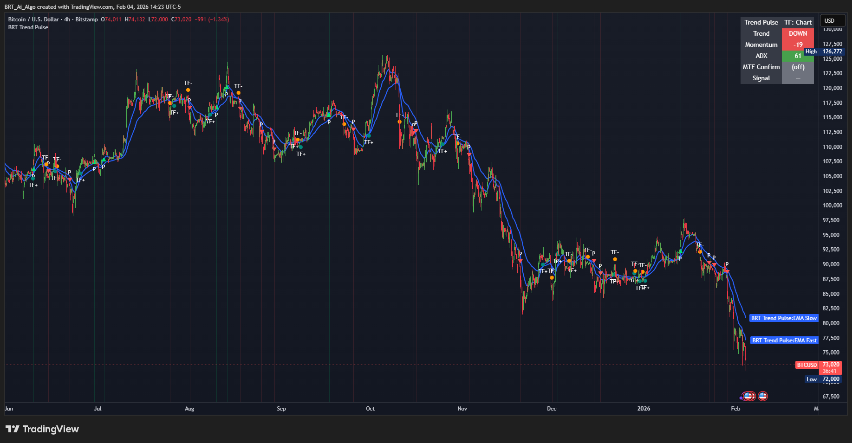852x443 pixels.
Task: Click the MTF Confirm (off) cell
Action: click(x=798, y=67)
